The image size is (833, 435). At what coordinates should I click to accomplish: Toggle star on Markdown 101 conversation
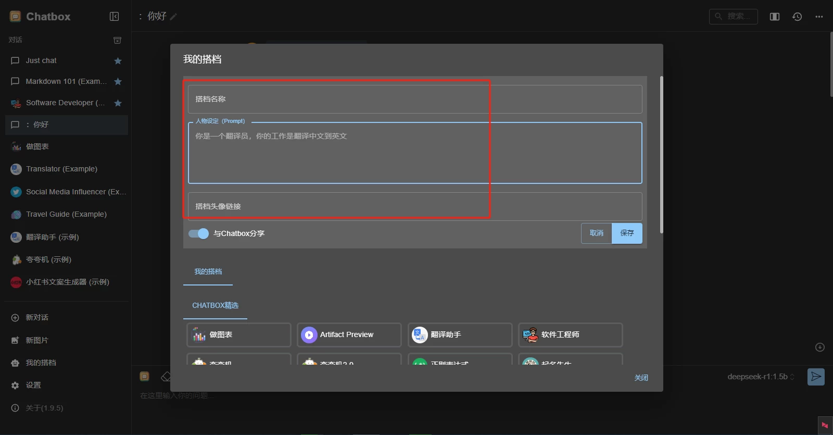click(x=118, y=82)
